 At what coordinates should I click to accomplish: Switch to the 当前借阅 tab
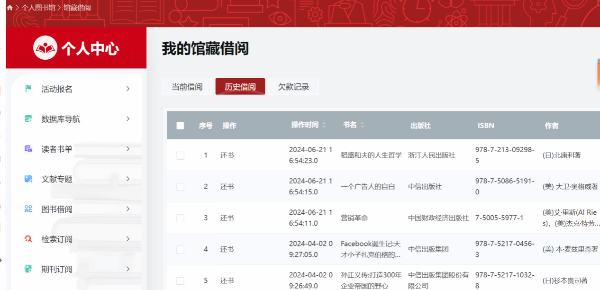point(187,87)
